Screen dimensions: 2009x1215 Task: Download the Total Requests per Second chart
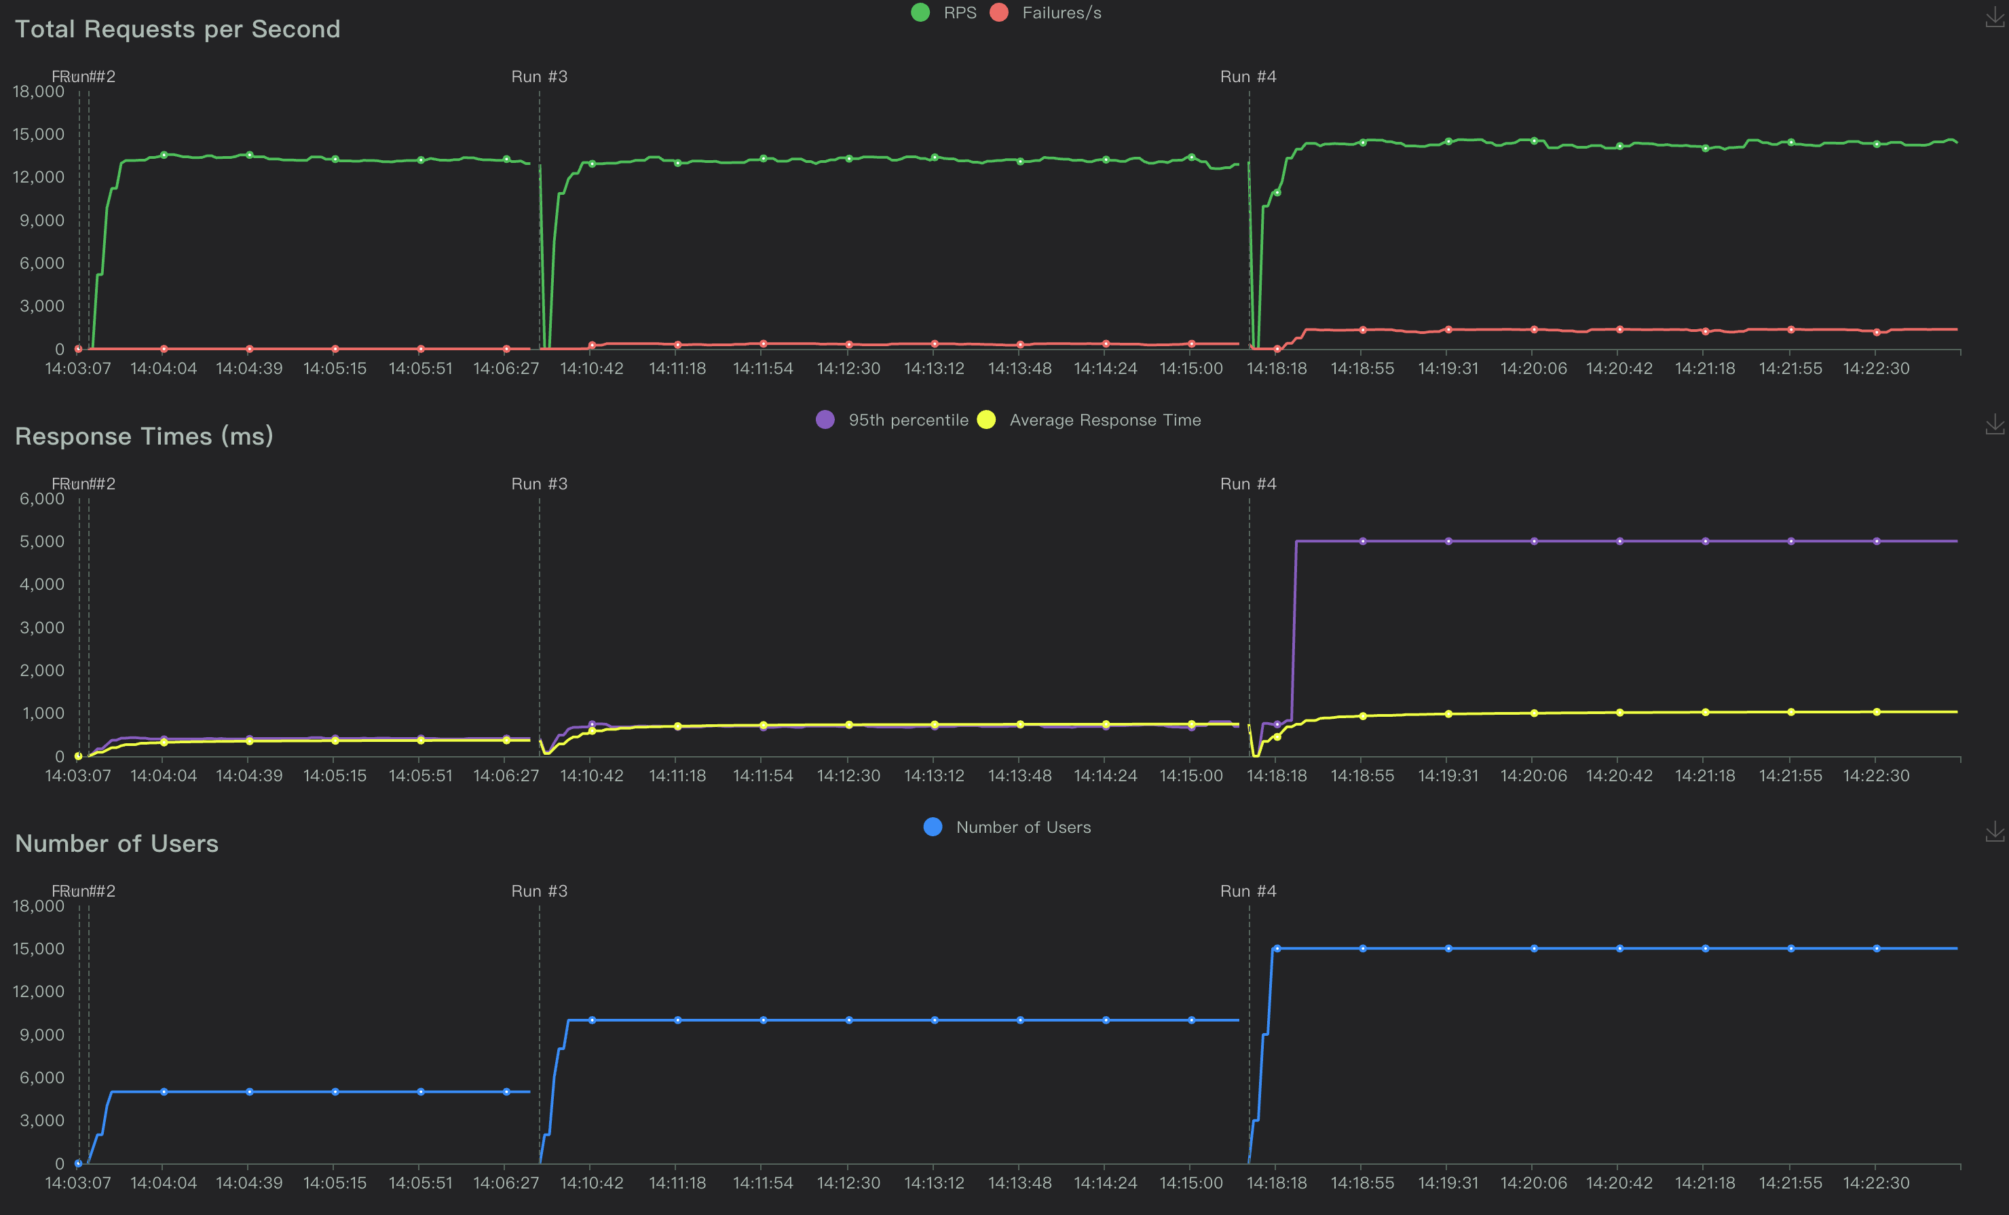pyautogui.click(x=1994, y=18)
